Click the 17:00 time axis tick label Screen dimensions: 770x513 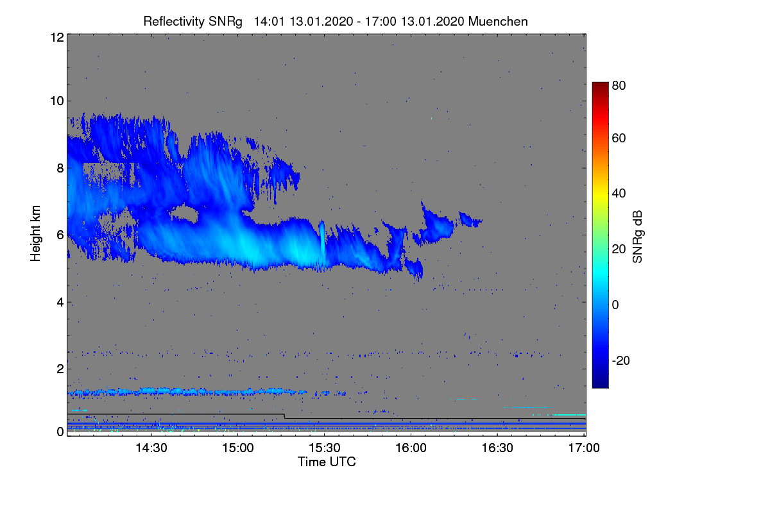pyautogui.click(x=583, y=447)
